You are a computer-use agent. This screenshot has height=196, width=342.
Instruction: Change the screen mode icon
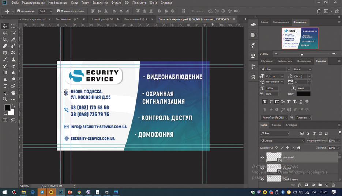(x=13, y=120)
